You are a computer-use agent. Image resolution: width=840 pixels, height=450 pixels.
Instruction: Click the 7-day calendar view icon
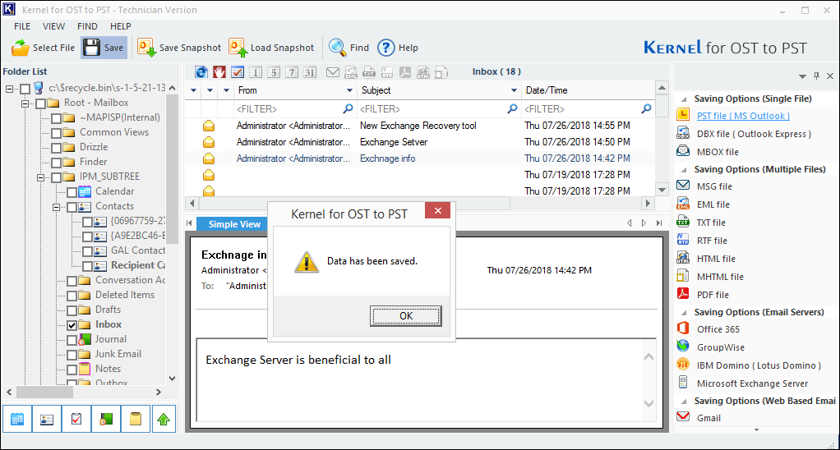tap(292, 72)
